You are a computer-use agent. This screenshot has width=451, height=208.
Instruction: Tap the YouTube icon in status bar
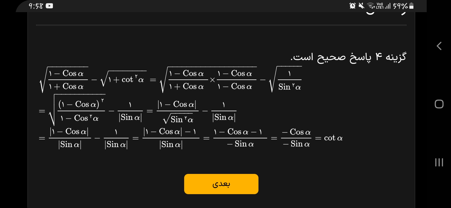pyautogui.click(x=49, y=6)
